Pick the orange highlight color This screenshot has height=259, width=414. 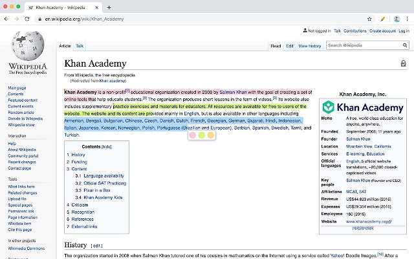(x=211, y=135)
